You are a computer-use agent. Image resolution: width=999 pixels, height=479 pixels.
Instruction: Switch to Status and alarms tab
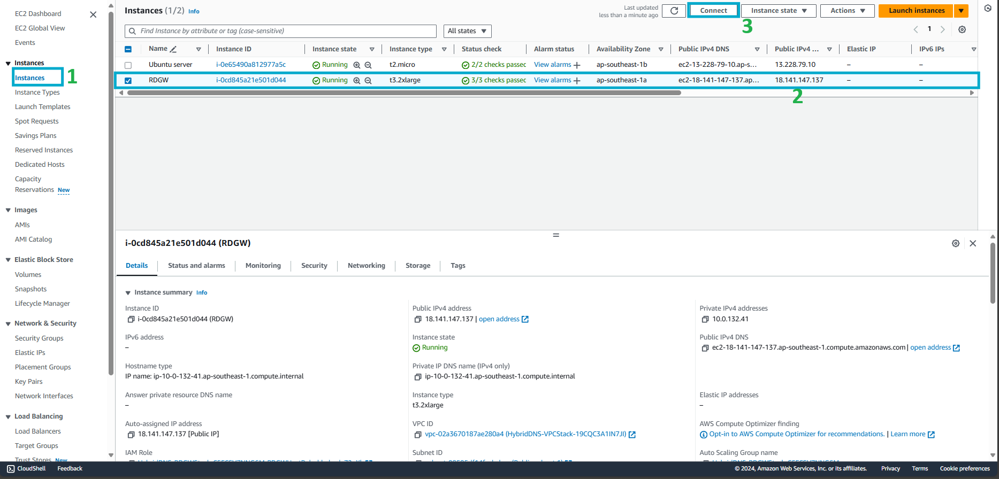click(196, 266)
